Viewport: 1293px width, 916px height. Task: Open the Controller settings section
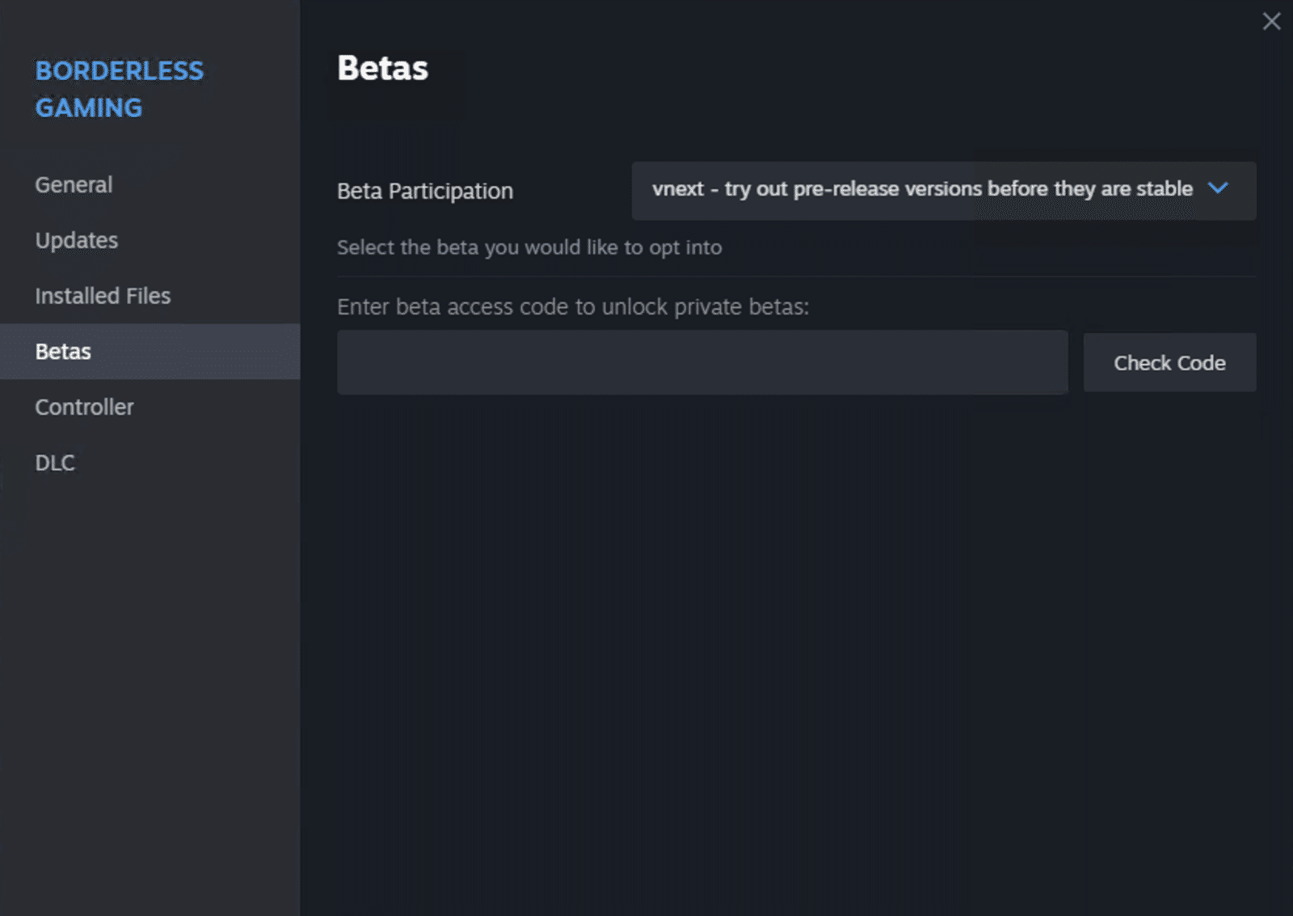(x=150, y=407)
